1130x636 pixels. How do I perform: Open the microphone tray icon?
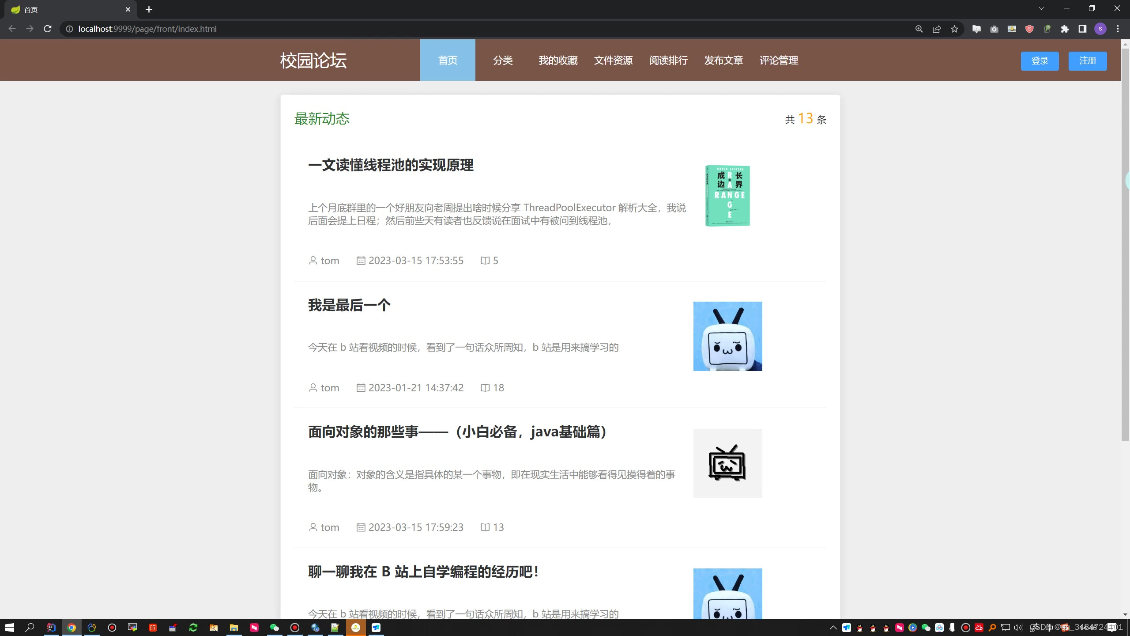point(952,627)
